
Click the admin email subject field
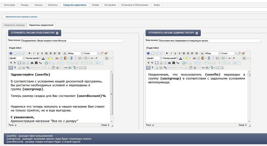[x=209, y=41]
